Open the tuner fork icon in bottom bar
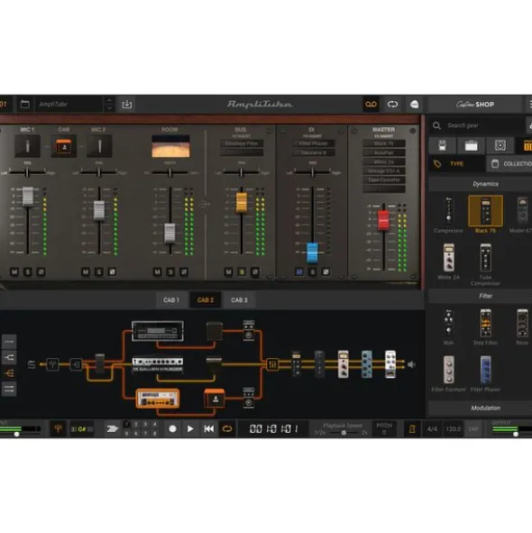This screenshot has height=533, width=532. pos(58,428)
